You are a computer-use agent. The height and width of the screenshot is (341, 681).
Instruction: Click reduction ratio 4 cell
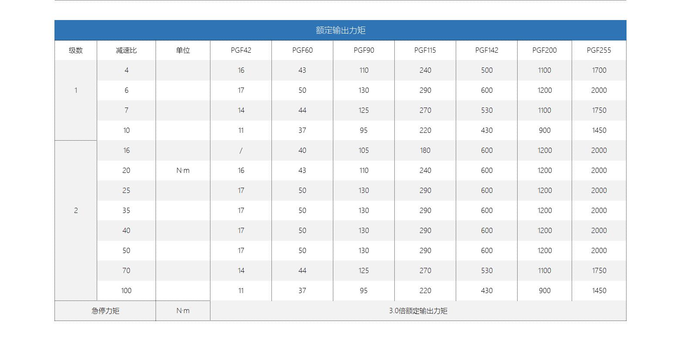126,70
